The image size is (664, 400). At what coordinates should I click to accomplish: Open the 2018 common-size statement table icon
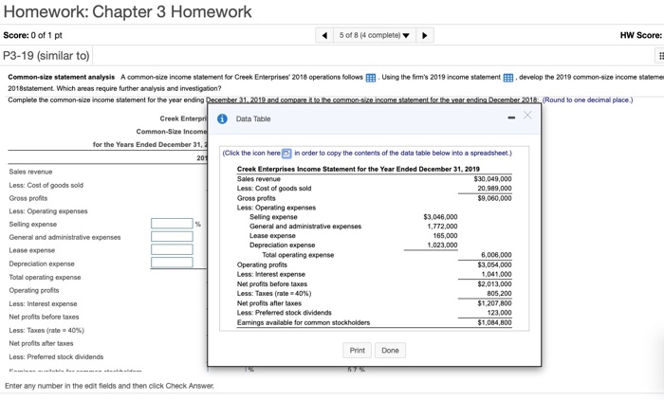[x=371, y=78]
